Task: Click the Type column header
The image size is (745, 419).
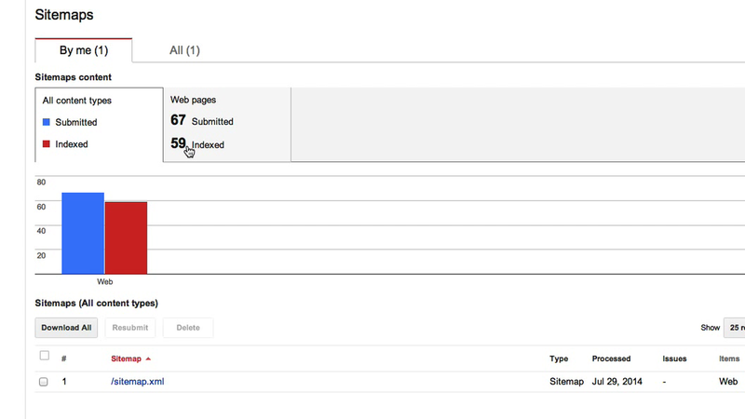Action: point(559,358)
